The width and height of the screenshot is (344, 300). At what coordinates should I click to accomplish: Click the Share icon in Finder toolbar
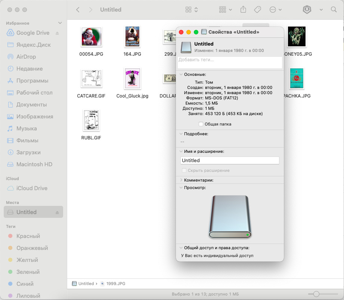243,10
